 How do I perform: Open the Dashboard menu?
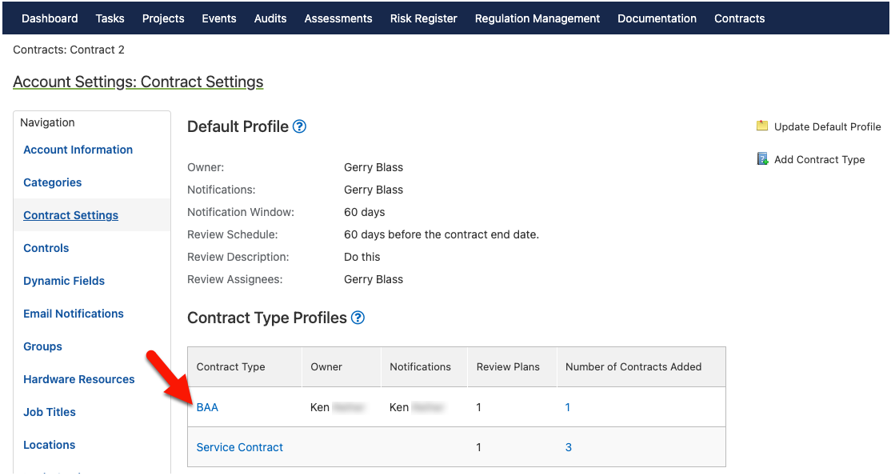click(50, 18)
